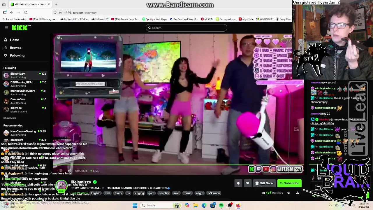
Task: Open Spotify – Web Player bookmark
Action: coord(155,19)
